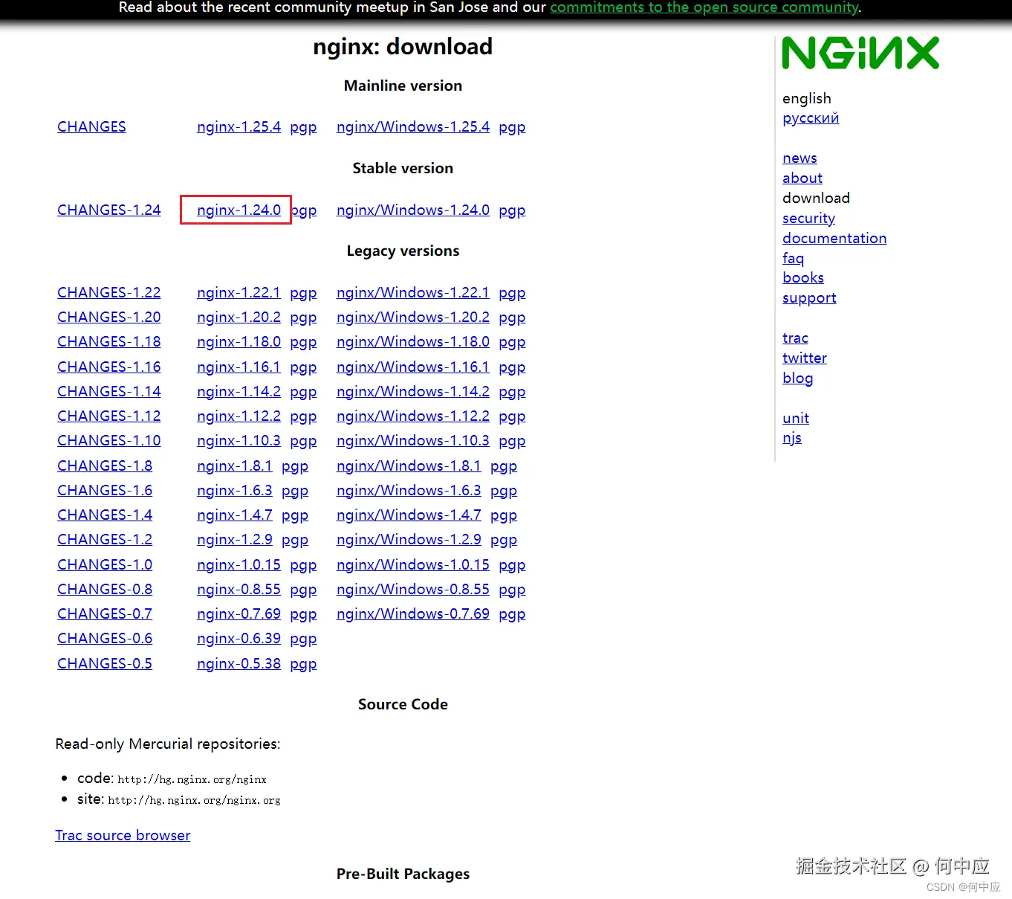Open CHANGES-0.6 link
Image resolution: width=1012 pixels, height=899 pixels.
(x=105, y=639)
